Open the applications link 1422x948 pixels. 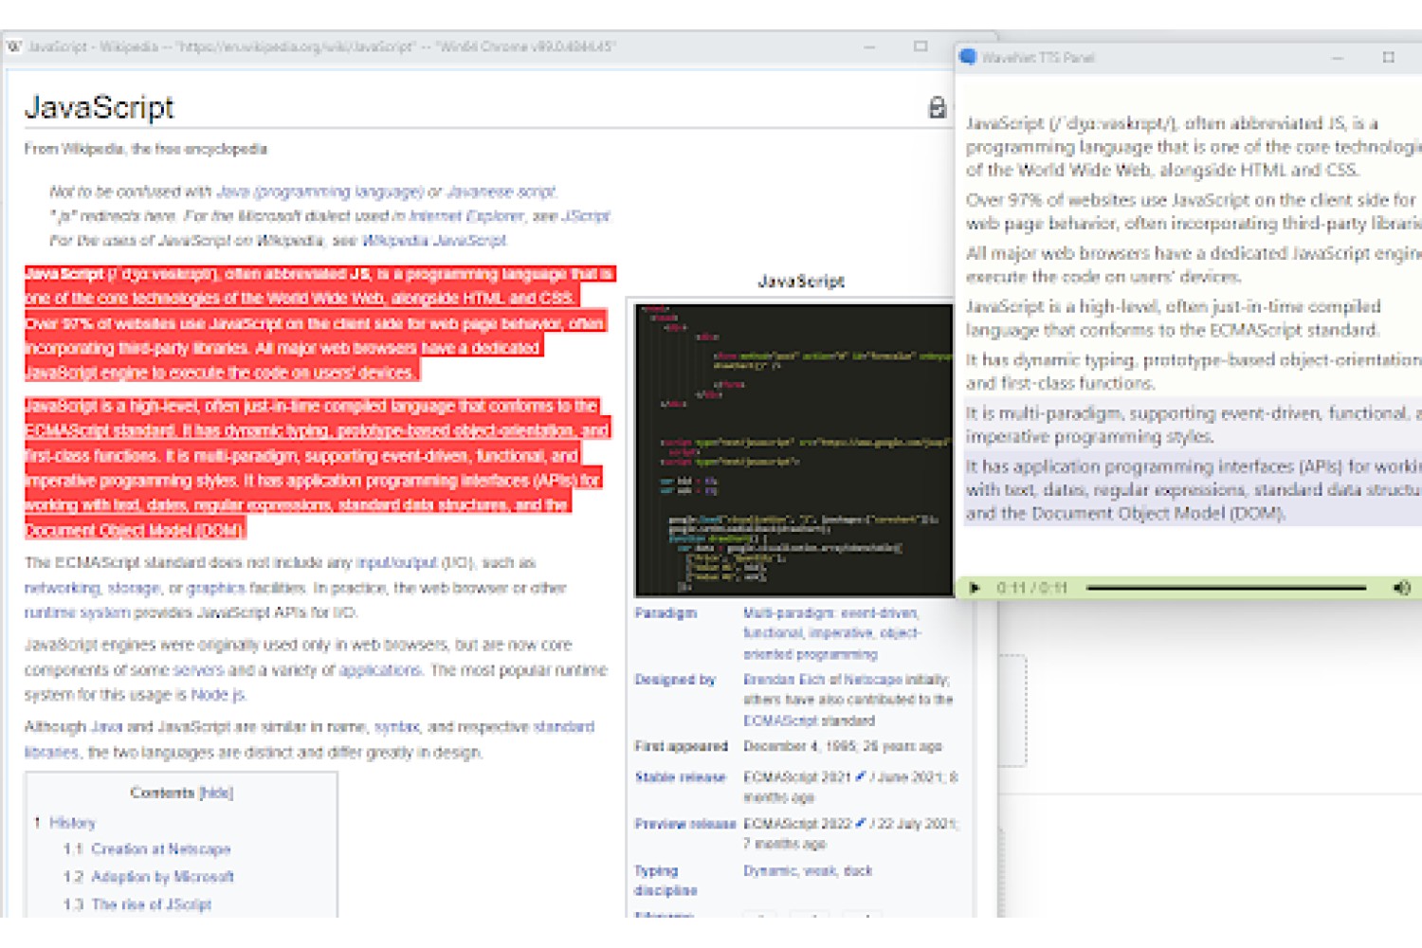(379, 670)
